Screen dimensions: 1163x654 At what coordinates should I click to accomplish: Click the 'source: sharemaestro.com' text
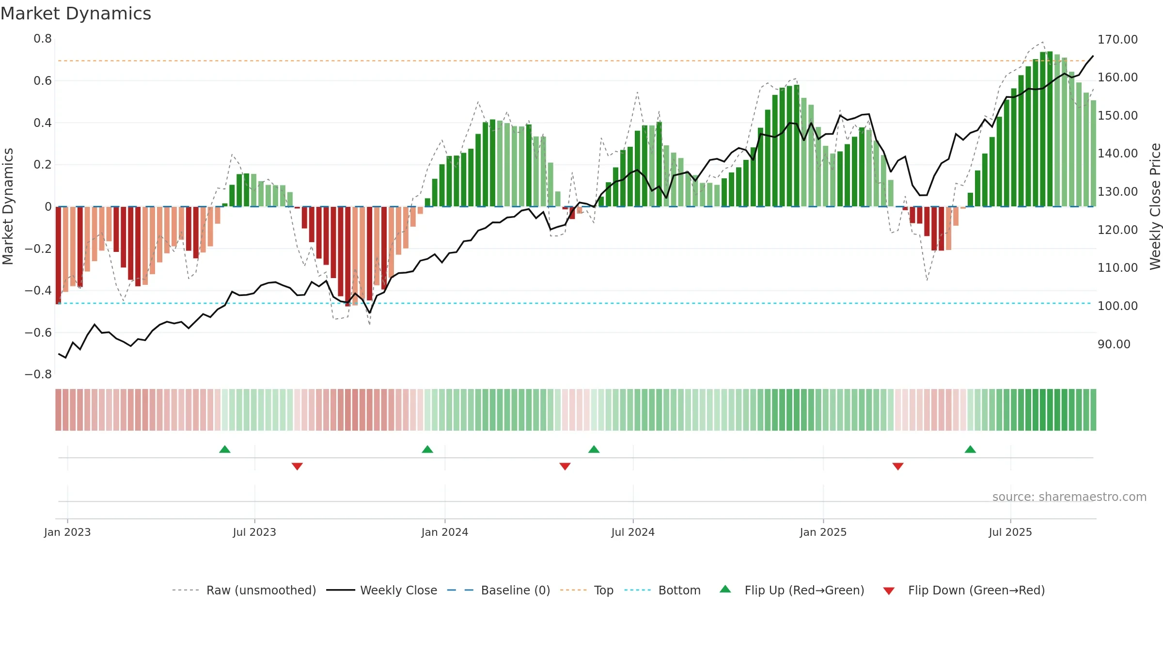point(1069,497)
